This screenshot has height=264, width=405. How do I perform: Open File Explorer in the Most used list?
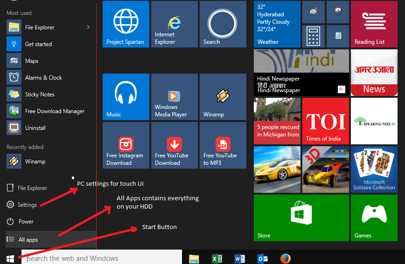point(44,27)
